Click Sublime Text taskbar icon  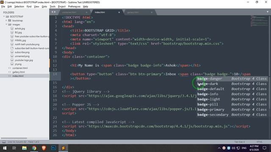point(63,148)
